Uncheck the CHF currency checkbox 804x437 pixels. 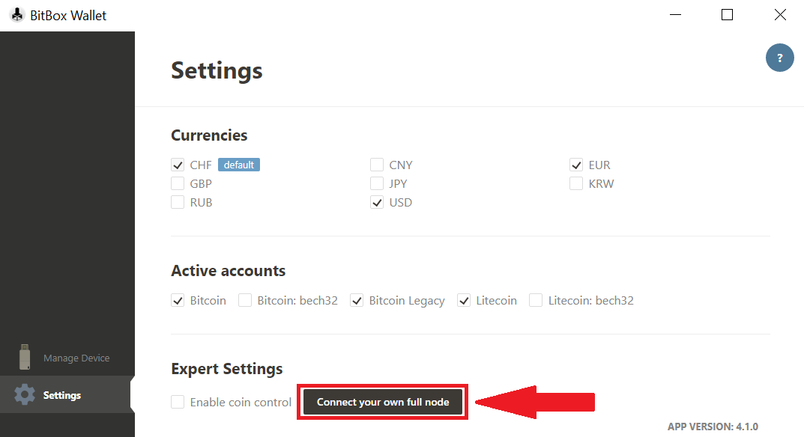click(178, 165)
